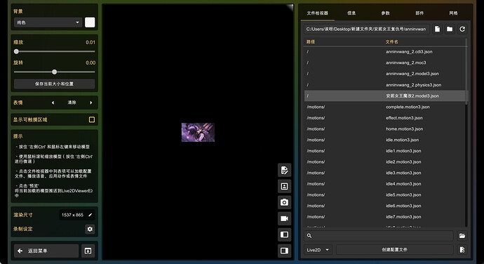Toggle the left panel layout icon
Screen dimensions: 484x264
tap(284, 235)
